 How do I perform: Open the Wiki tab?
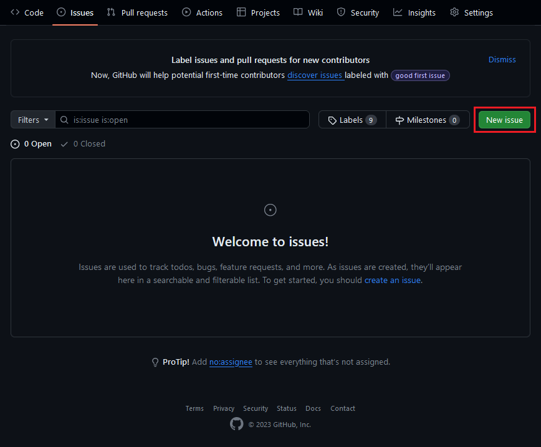pos(308,12)
